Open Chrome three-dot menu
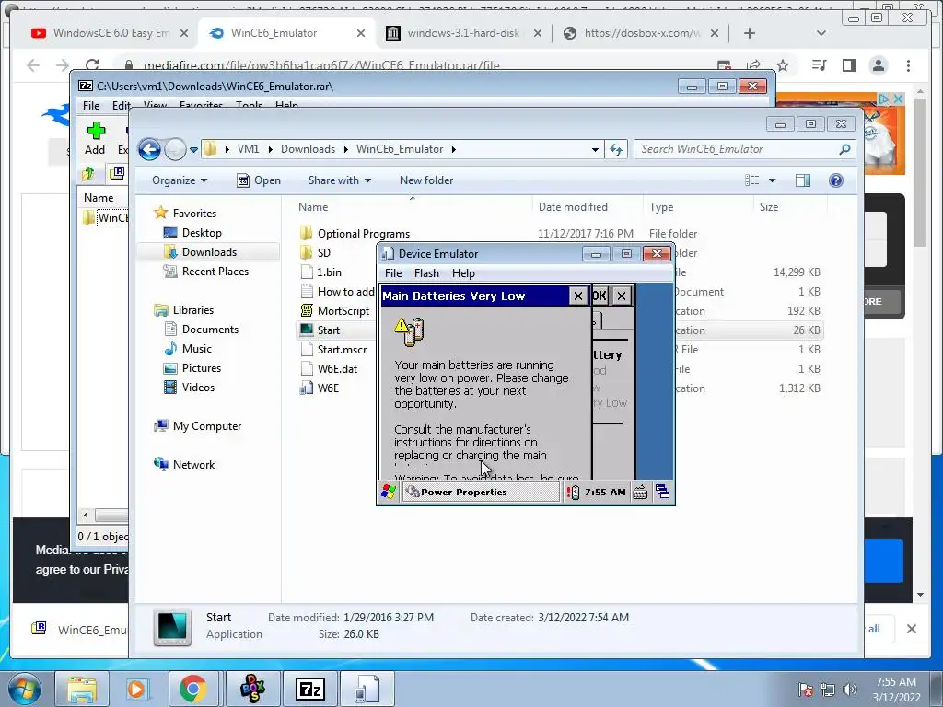Image resolution: width=943 pixels, height=707 pixels. (x=909, y=65)
